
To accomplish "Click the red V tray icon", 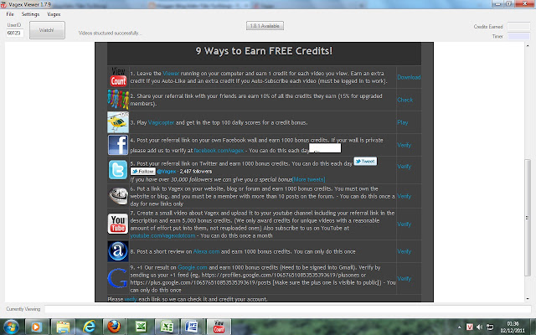I will [470, 327].
